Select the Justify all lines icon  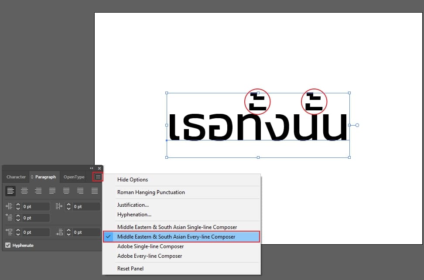94,191
